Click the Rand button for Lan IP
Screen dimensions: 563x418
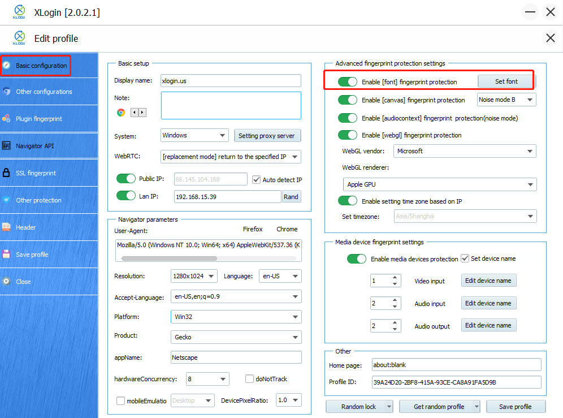click(x=291, y=197)
